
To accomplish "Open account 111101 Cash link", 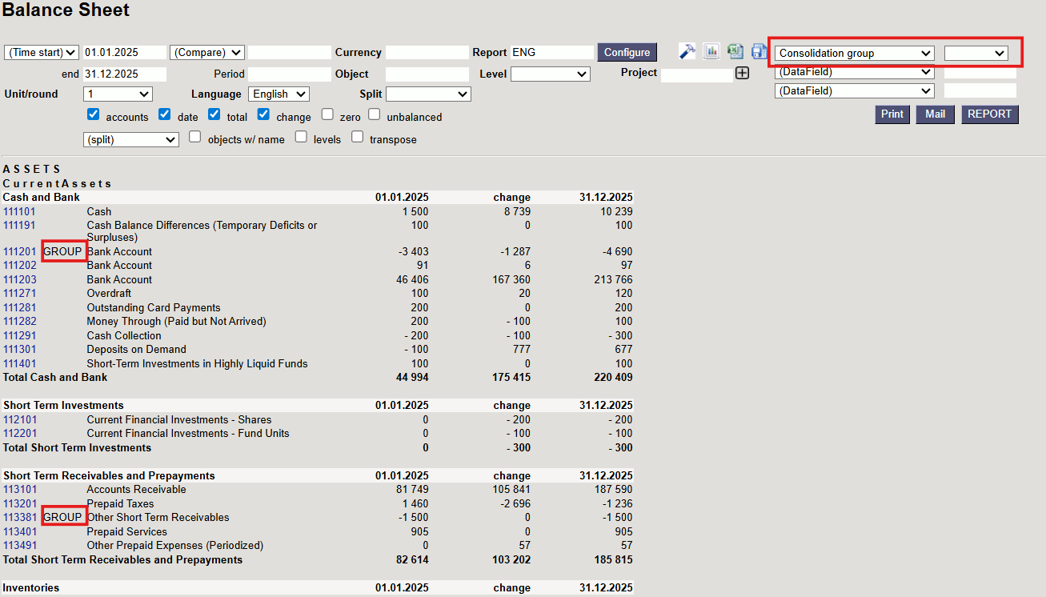I will click(x=19, y=212).
